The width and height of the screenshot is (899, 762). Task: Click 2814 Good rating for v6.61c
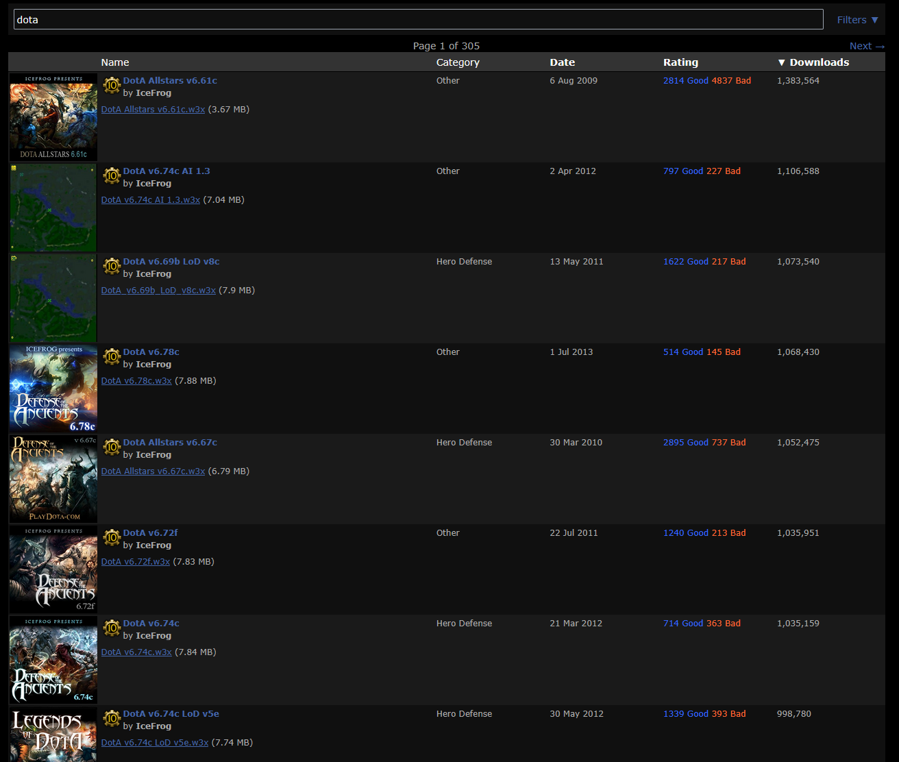686,80
